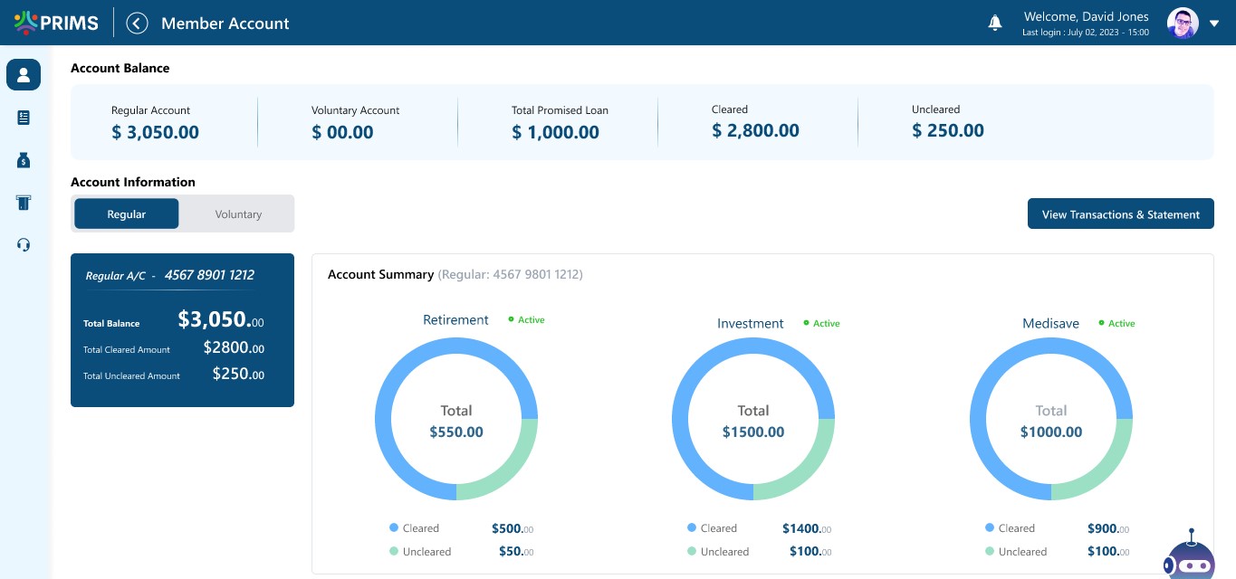This screenshot has width=1236, height=579.
Task: Open View Transactions & Statement
Action: (1120, 214)
